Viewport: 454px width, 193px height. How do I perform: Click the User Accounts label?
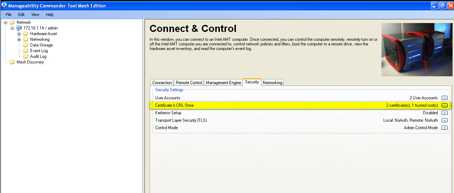[168, 98]
